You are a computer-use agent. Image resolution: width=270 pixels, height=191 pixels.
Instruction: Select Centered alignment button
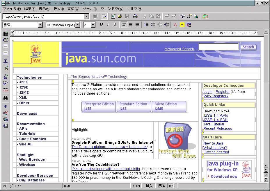point(131,25)
